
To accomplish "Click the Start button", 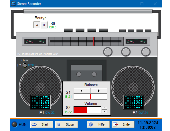I will pos(41,124).
